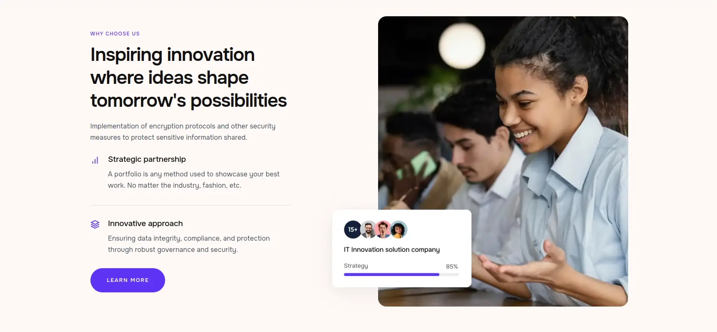Viewport: 717px width, 332px height.
Task: Click the bar chart icon beside Strategic partnership
Action: point(95,160)
